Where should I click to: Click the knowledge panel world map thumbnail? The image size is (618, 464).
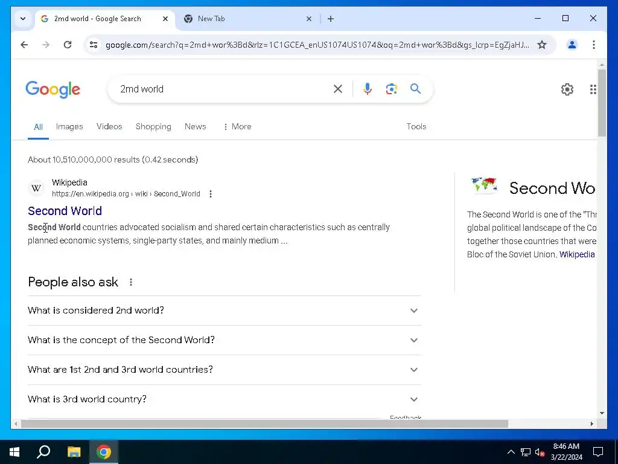pos(485,185)
